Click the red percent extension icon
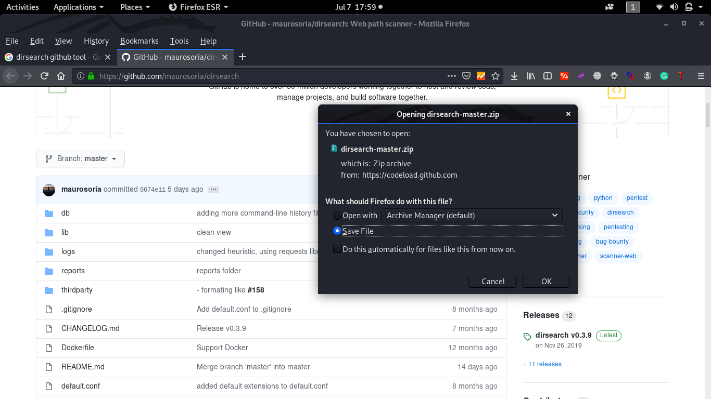 coord(564,76)
